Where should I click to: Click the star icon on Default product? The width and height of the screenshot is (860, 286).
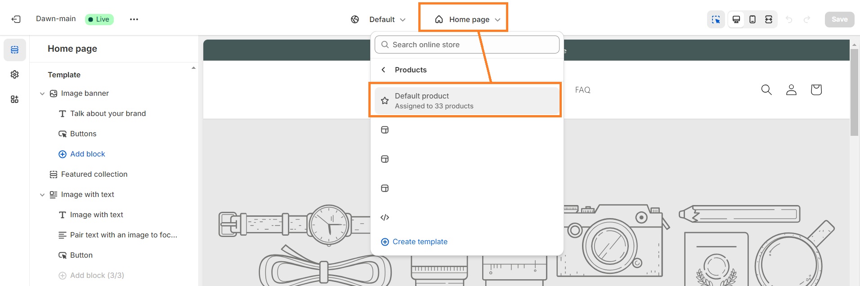385,101
